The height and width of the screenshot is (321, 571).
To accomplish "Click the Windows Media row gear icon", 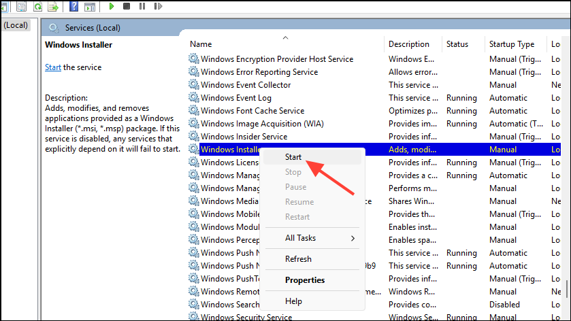I will (x=194, y=201).
